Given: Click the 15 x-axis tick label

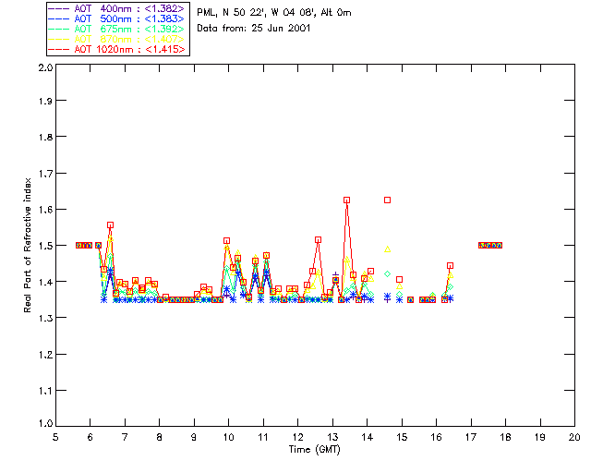Looking at the screenshot, I should coord(402,437).
